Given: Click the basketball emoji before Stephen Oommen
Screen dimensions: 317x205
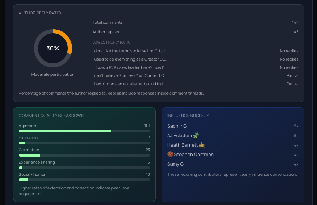Looking at the screenshot, I should point(170,154).
